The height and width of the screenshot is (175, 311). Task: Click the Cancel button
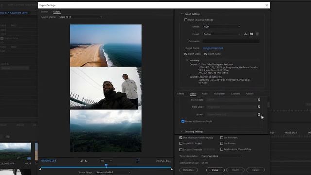coord(256,170)
